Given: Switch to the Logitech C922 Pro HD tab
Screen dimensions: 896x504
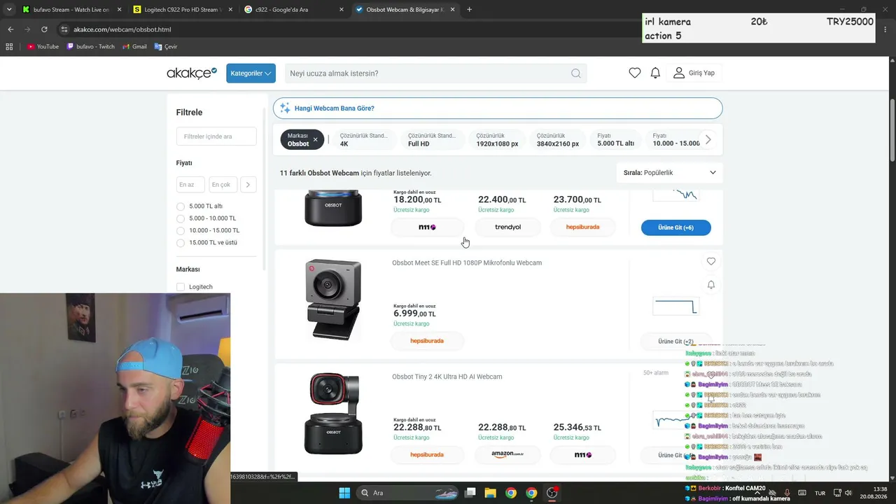Looking at the screenshot, I should pyautogui.click(x=182, y=10).
